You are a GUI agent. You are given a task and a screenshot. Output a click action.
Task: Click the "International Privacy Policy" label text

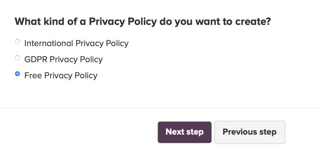tap(76, 43)
